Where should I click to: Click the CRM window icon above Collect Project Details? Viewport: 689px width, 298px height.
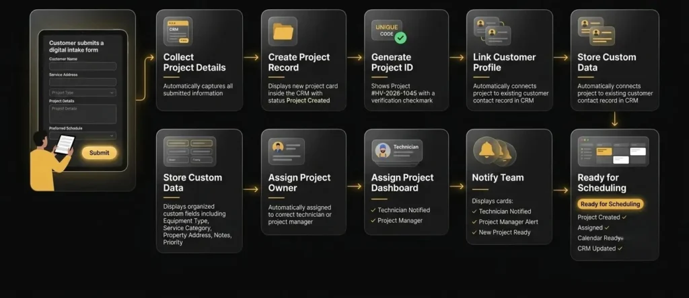(178, 32)
